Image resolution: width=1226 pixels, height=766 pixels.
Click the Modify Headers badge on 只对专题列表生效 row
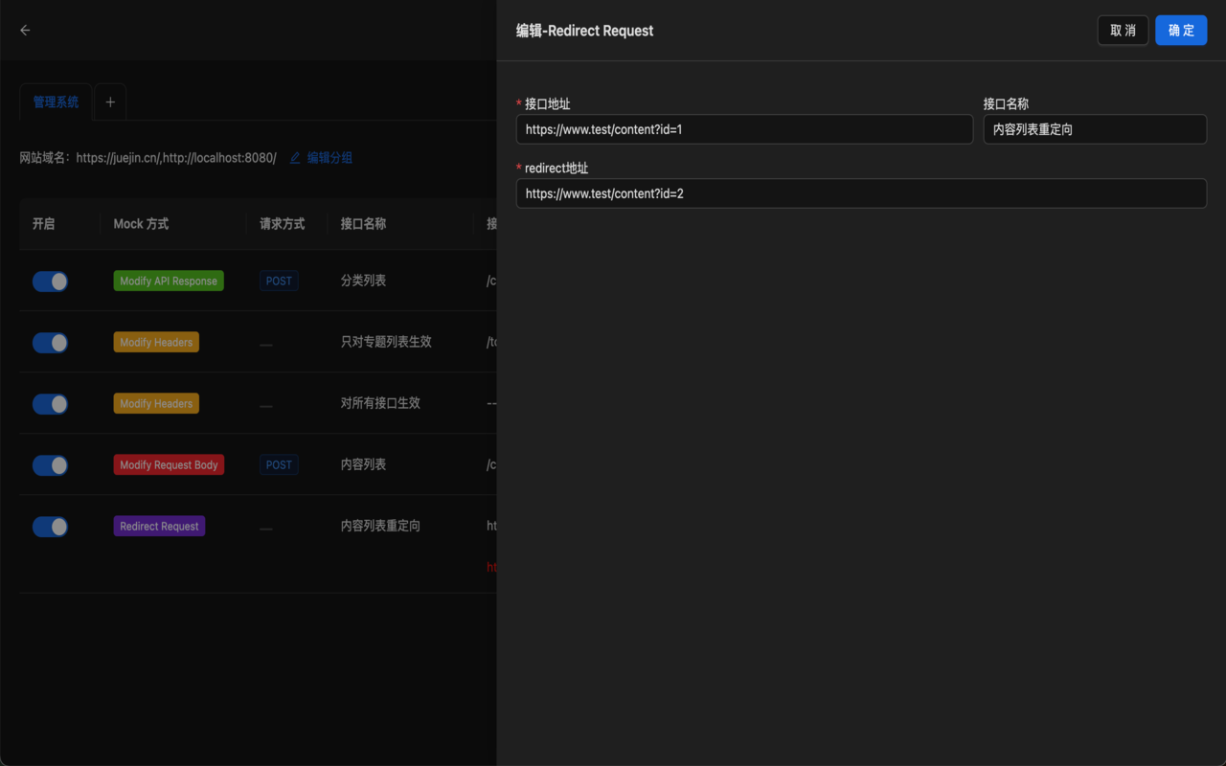coord(155,342)
